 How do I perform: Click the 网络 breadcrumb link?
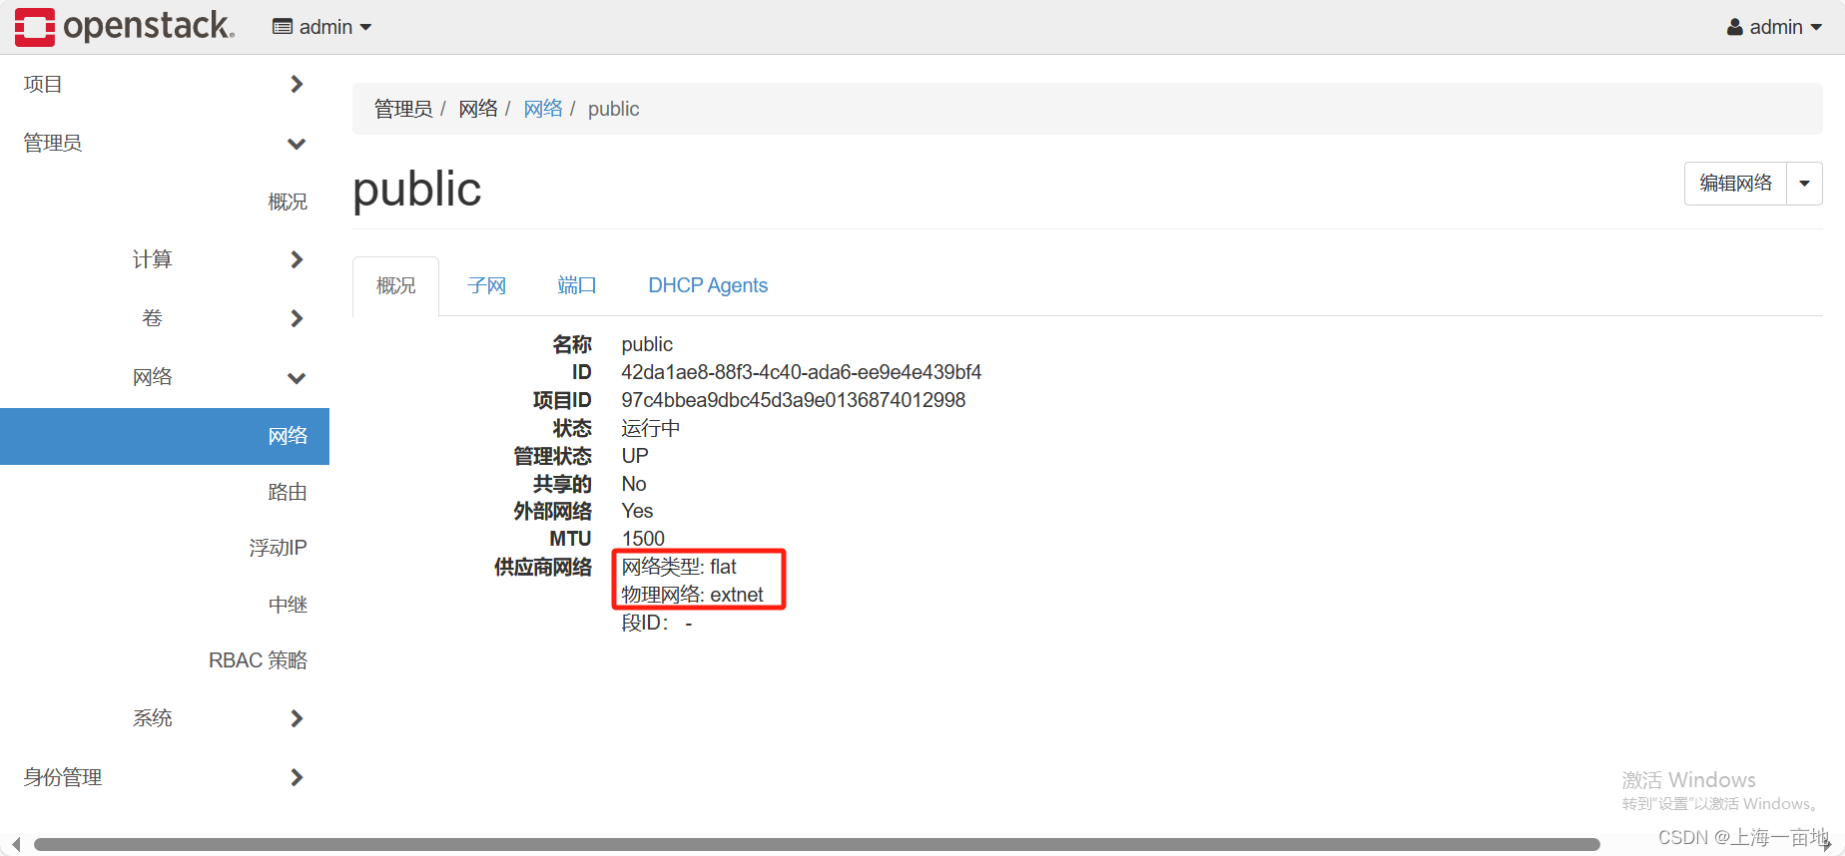(x=543, y=109)
